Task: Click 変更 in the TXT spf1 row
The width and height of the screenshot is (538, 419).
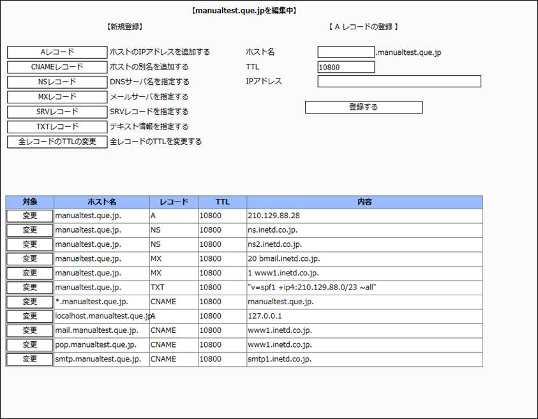Action: click(x=30, y=288)
